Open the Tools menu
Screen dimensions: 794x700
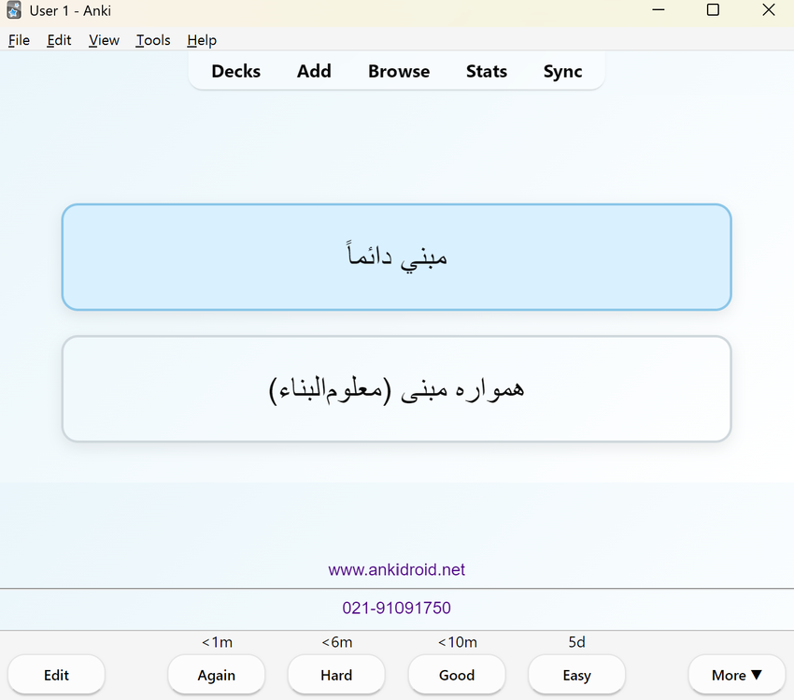(153, 40)
